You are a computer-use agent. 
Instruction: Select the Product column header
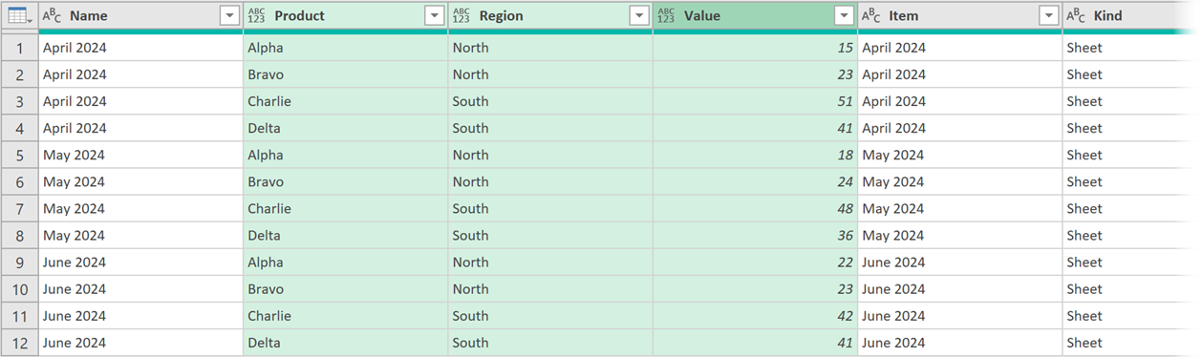[x=346, y=15]
